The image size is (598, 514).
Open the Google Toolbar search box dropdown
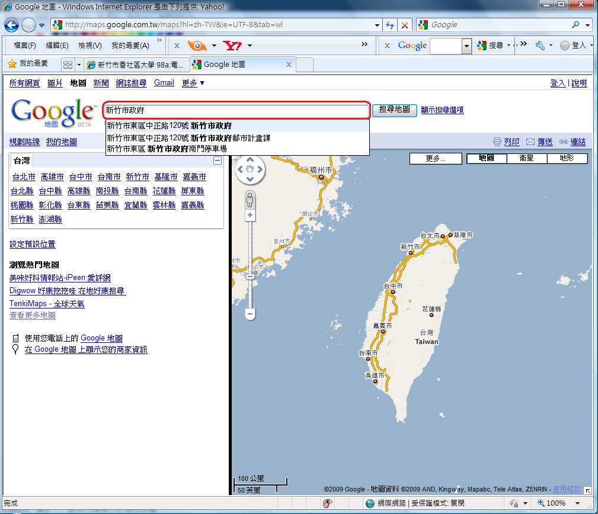point(466,46)
